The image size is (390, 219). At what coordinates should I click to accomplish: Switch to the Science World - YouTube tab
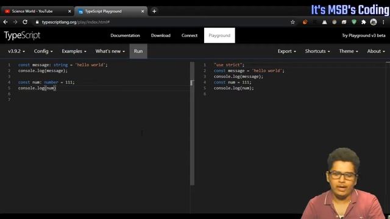[x=37, y=12]
